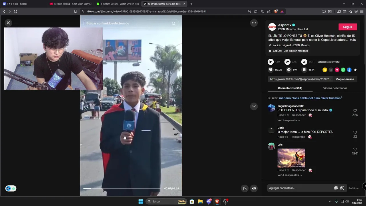
Task: Open Brave Rewards triangle icon
Action: tap(282, 11)
